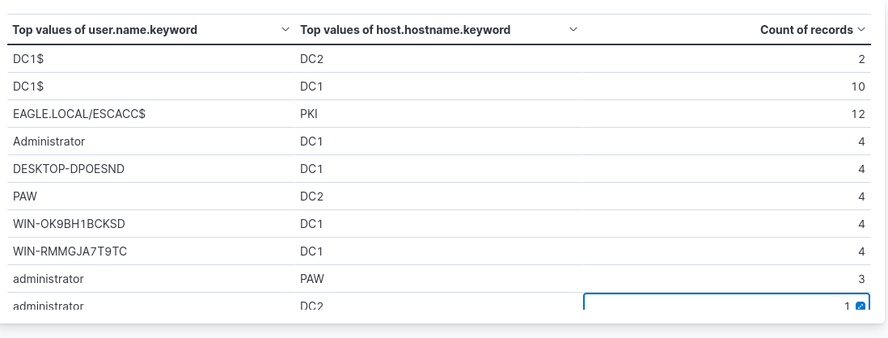Click the count cell showing 10
Viewport: 888px width, 338px height.
(858, 87)
